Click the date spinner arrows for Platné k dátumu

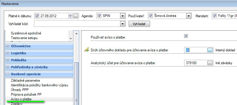[x=70, y=16]
